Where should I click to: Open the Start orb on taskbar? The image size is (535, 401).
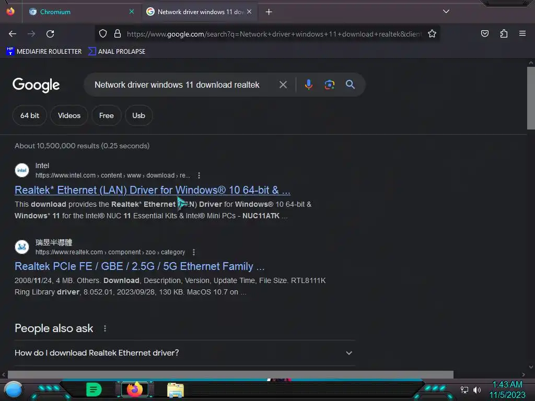[13, 390]
